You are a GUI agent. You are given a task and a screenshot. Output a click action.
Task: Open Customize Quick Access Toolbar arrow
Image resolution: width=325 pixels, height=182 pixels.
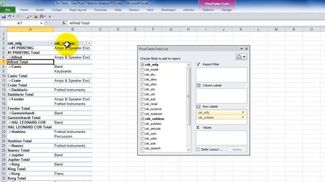coord(50,17)
